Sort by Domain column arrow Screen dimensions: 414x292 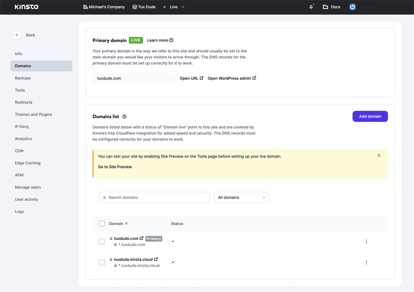126,224
